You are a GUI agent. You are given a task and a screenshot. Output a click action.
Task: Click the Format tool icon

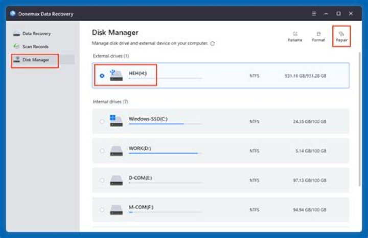pyautogui.click(x=318, y=34)
